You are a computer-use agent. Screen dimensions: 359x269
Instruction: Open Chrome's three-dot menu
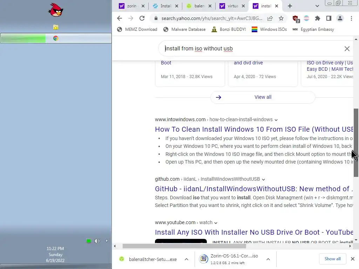pyautogui.click(x=351, y=18)
